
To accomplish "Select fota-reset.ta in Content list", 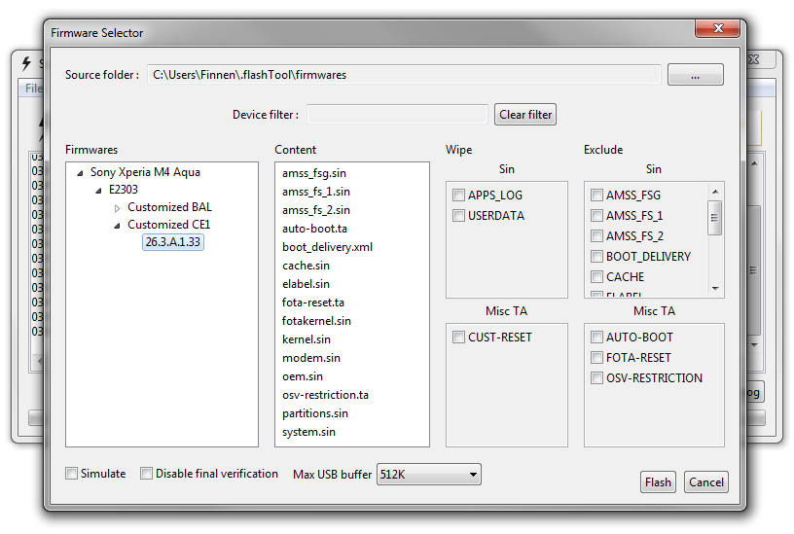I will [313, 303].
